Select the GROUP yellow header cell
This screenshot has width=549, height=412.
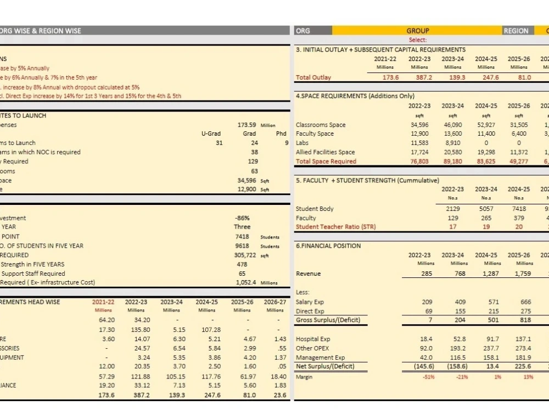click(x=417, y=30)
